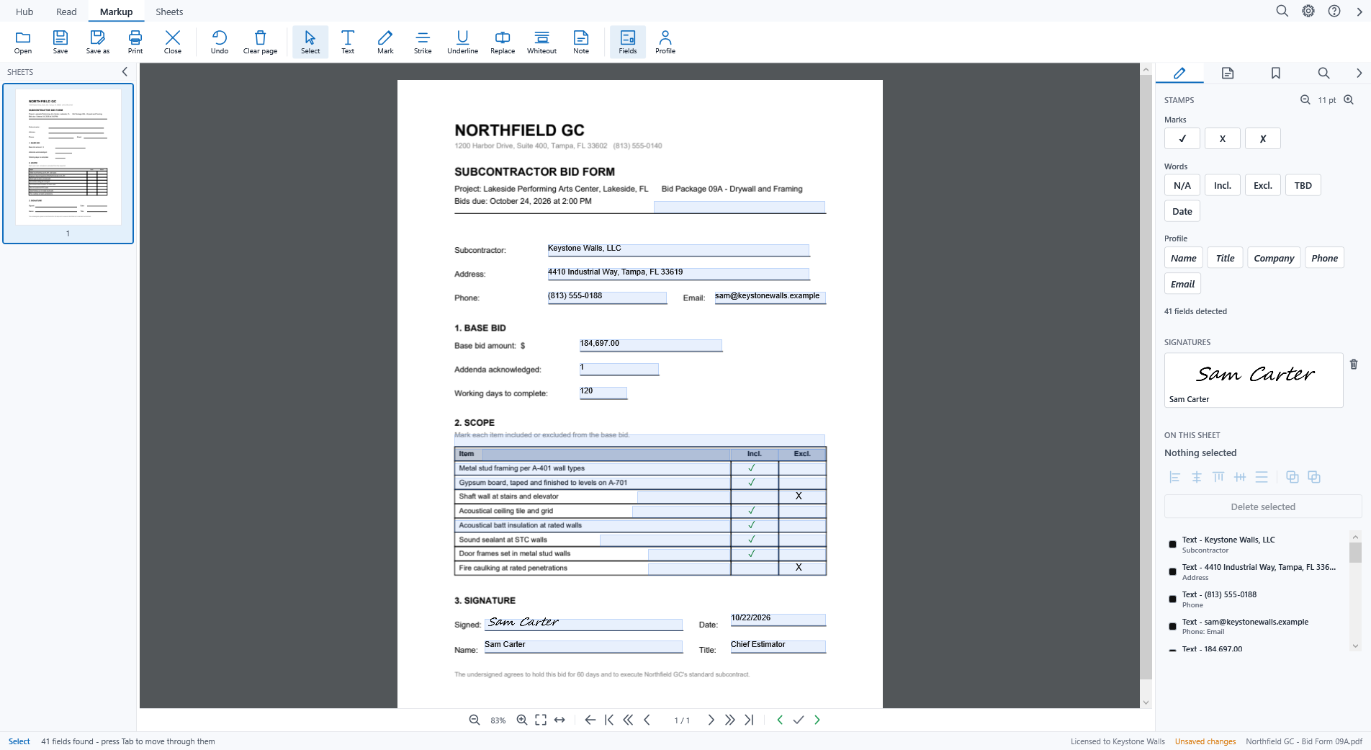Open the help icon

coord(1334,11)
